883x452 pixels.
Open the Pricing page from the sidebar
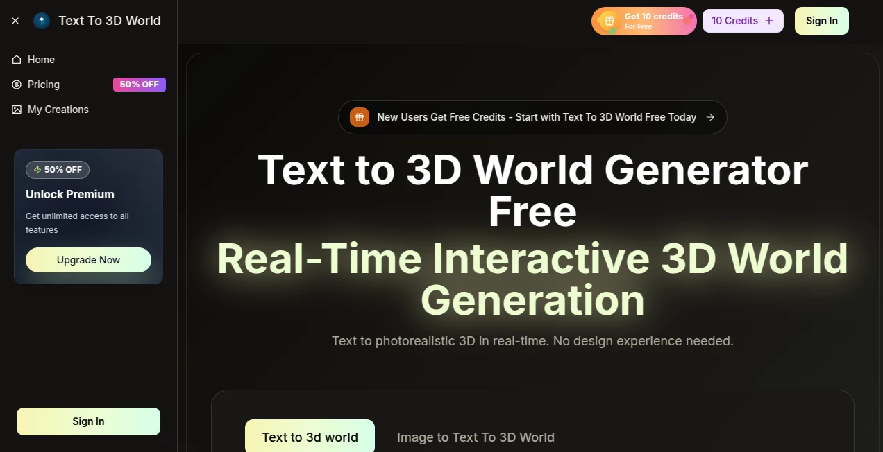pyautogui.click(x=44, y=84)
